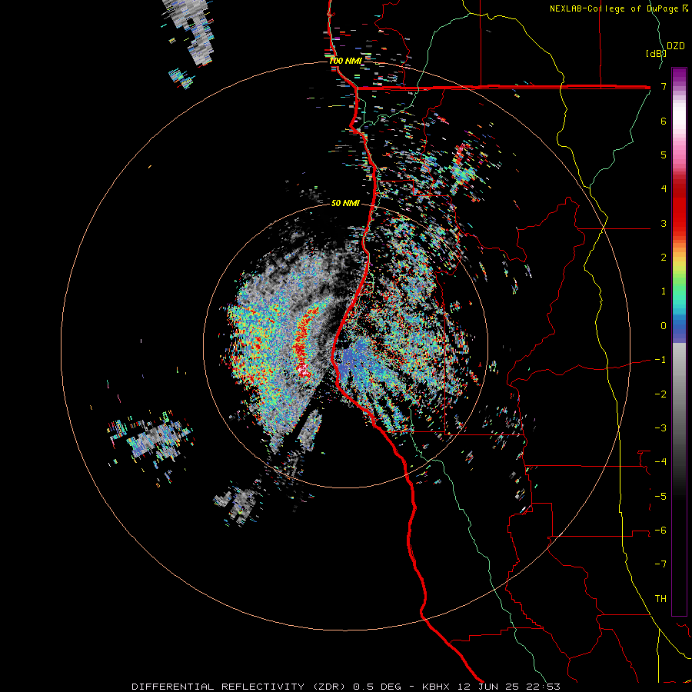
Task: Select the -5 dB scale value
Action: (x=660, y=497)
